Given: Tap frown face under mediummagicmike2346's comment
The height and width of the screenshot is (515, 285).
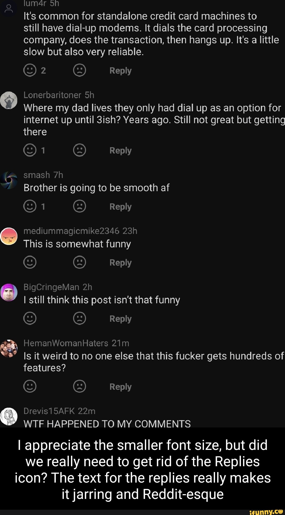Looking at the screenshot, I should [79, 262].
